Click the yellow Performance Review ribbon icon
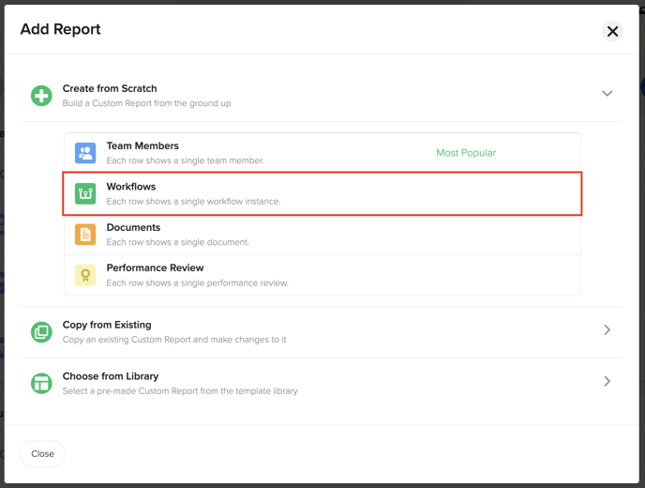 (x=85, y=275)
